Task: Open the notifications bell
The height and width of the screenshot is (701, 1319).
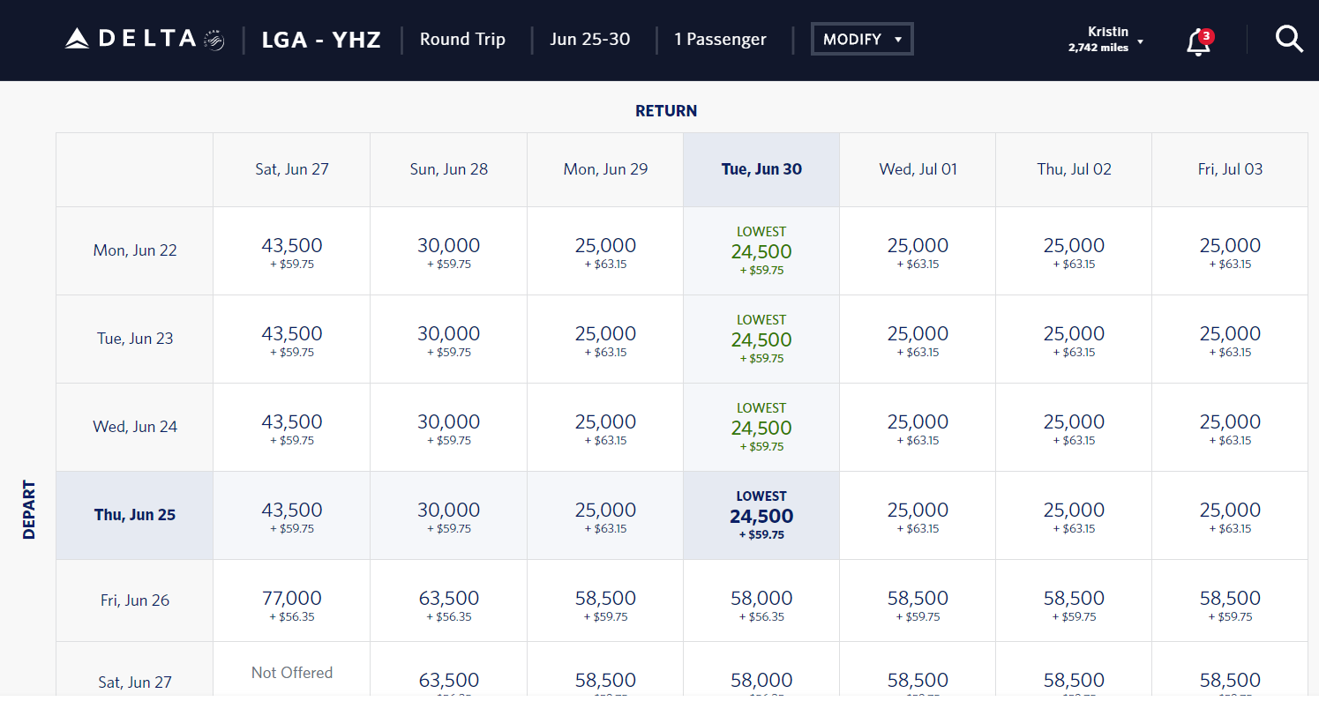Action: tap(1198, 41)
